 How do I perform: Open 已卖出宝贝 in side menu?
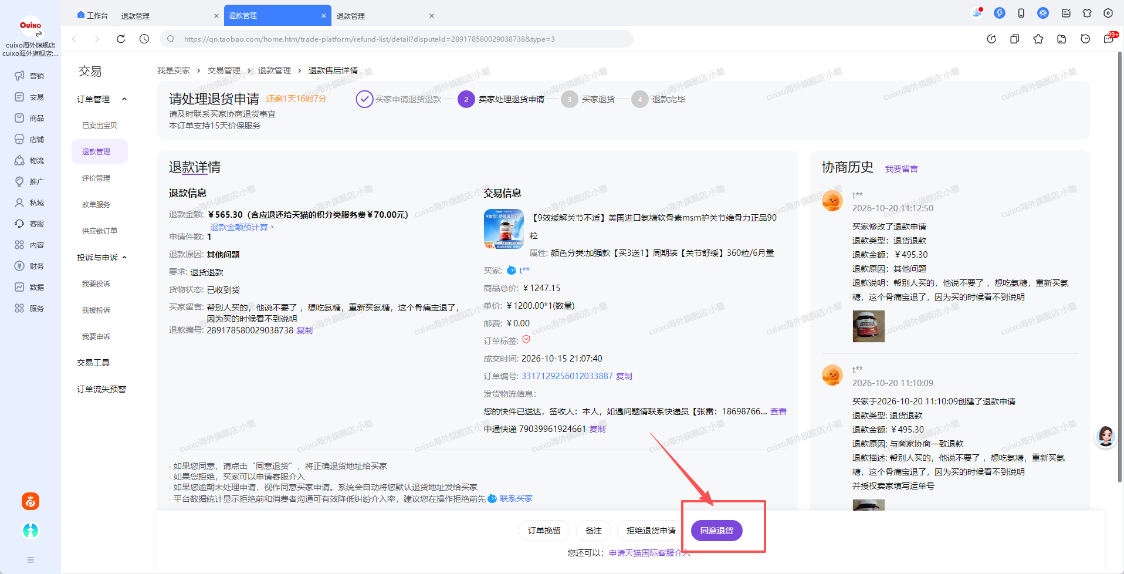pyautogui.click(x=100, y=126)
